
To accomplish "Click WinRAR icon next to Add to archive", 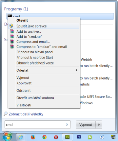I will click(x=12, y=31).
